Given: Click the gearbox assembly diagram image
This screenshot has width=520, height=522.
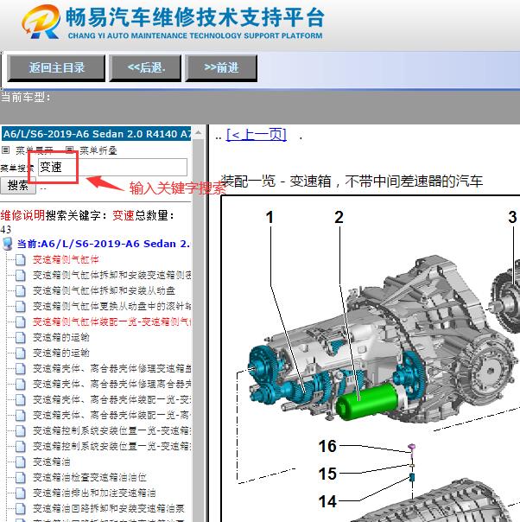Looking at the screenshot, I should (x=371, y=358).
